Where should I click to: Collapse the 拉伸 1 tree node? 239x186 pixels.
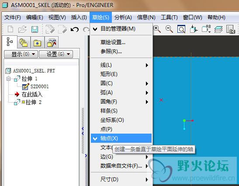(x=9, y=79)
